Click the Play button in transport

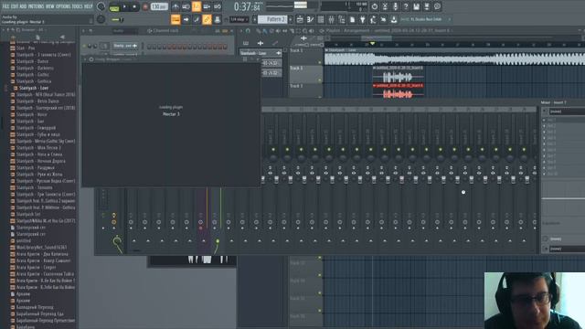coord(125,6)
